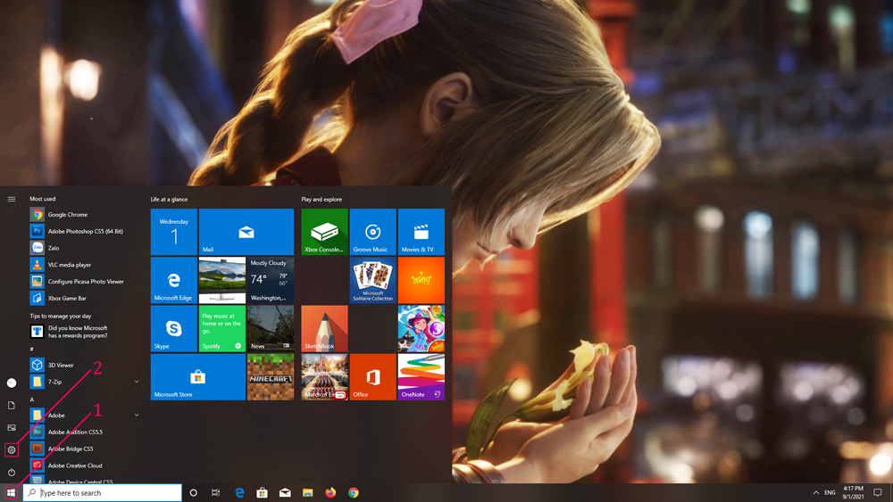Open Microsoft Edge from the taskbar
Image resolution: width=893 pixels, height=502 pixels.
point(239,493)
